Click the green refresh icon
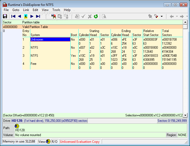 point(96,16)
